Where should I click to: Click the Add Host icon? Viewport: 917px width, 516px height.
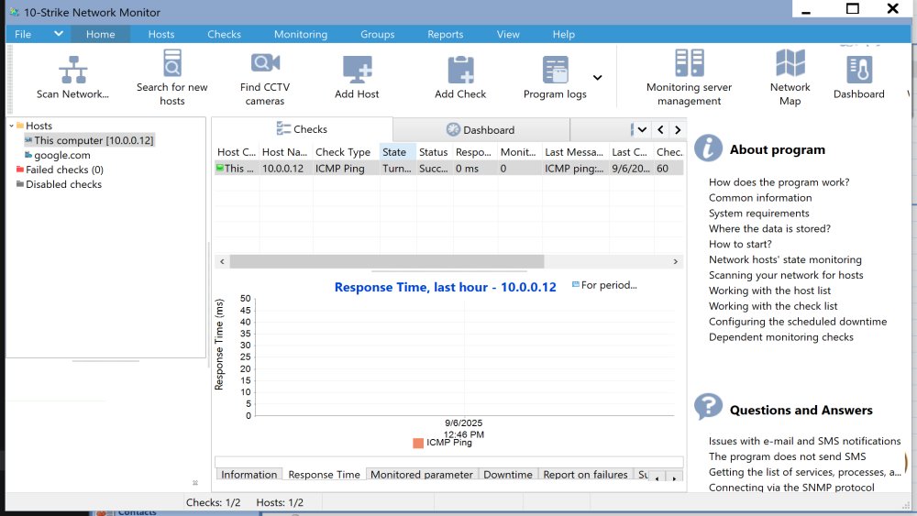(357, 70)
